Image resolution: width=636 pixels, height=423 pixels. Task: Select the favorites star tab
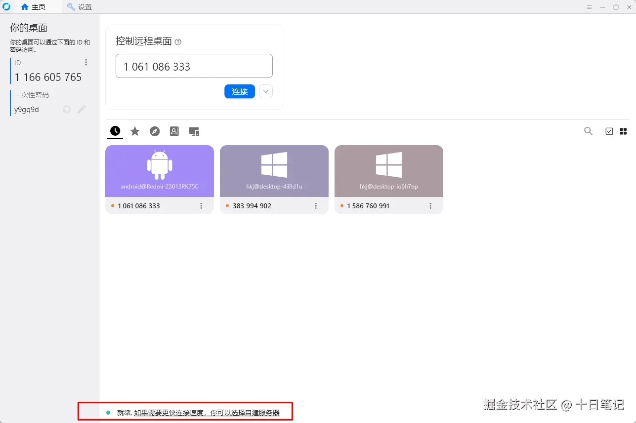(135, 131)
